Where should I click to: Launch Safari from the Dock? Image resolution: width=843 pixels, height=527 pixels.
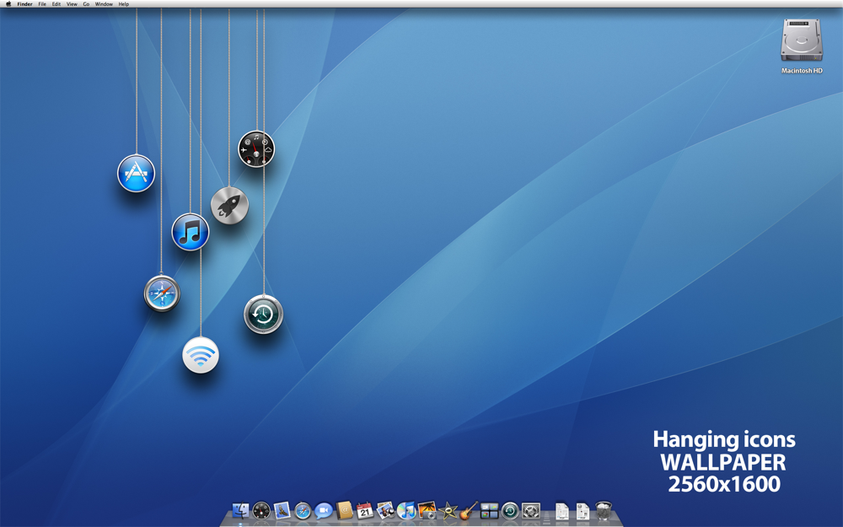[301, 511]
